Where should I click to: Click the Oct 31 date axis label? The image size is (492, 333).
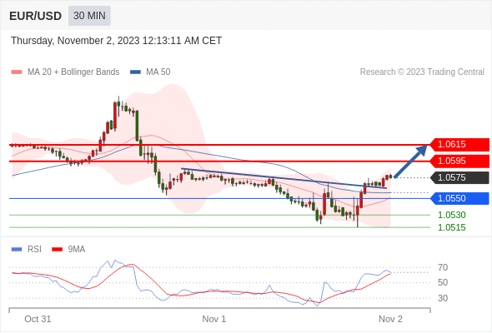(38, 319)
